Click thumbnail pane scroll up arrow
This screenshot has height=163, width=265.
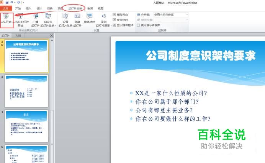point(52,40)
